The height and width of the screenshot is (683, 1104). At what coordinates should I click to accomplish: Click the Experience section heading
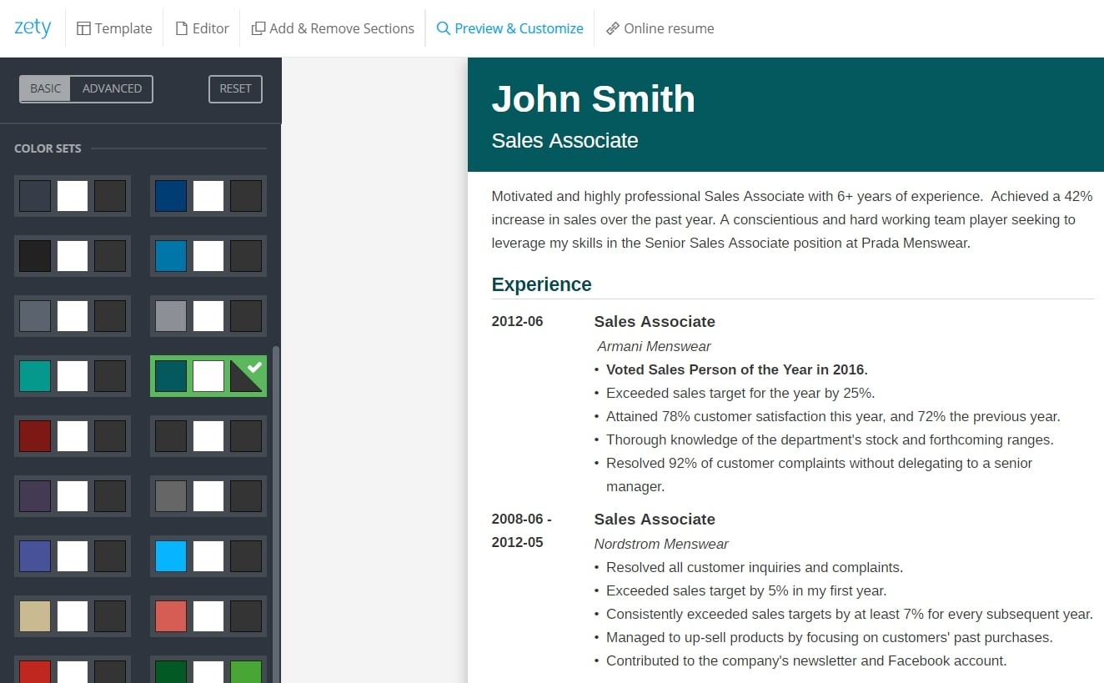541,284
